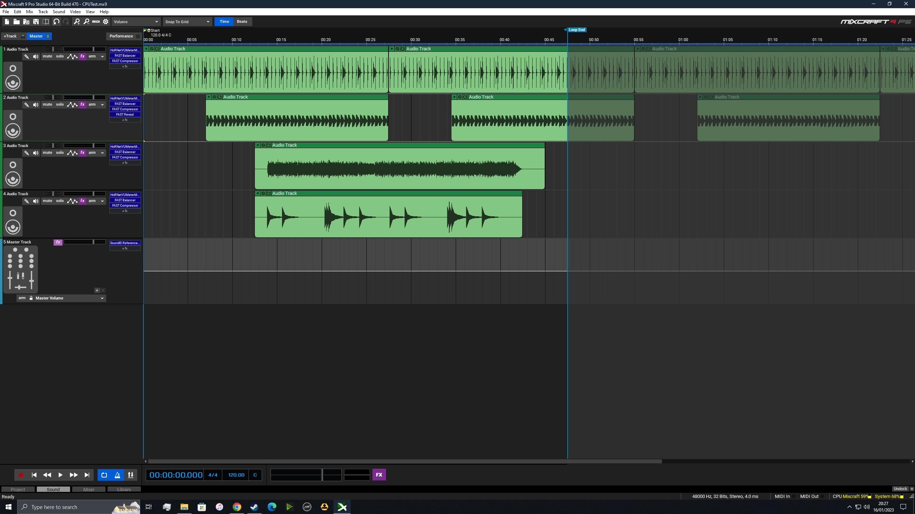Open a project via the folder icon
Screen dimensions: 915x514
pyautogui.click(x=16, y=22)
